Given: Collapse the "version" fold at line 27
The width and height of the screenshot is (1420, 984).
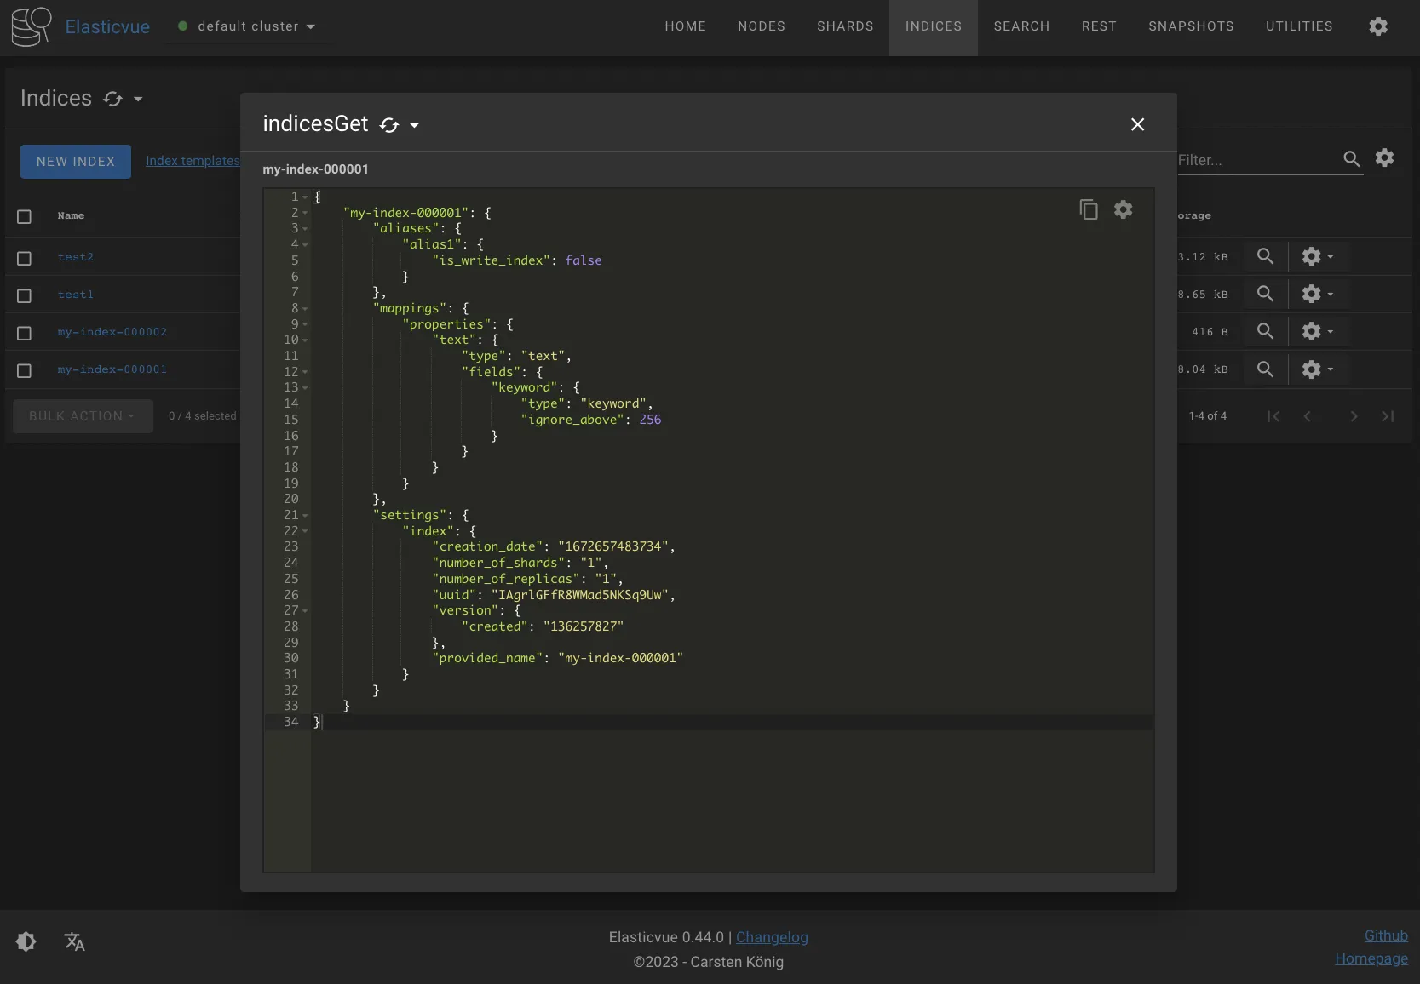Looking at the screenshot, I should coord(305,611).
